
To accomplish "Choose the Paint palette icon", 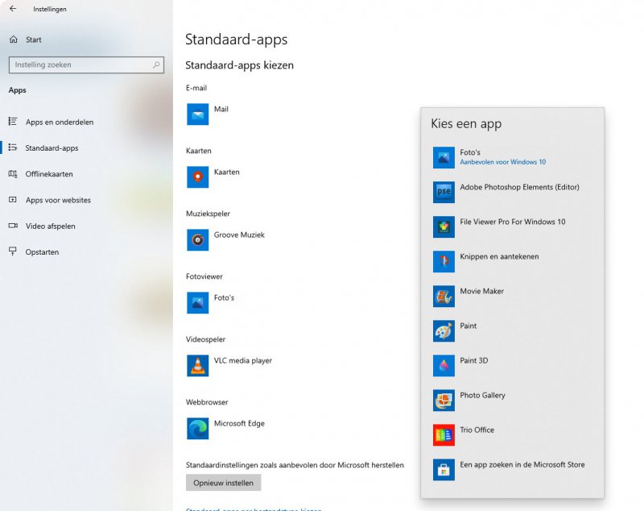I will [x=444, y=331].
